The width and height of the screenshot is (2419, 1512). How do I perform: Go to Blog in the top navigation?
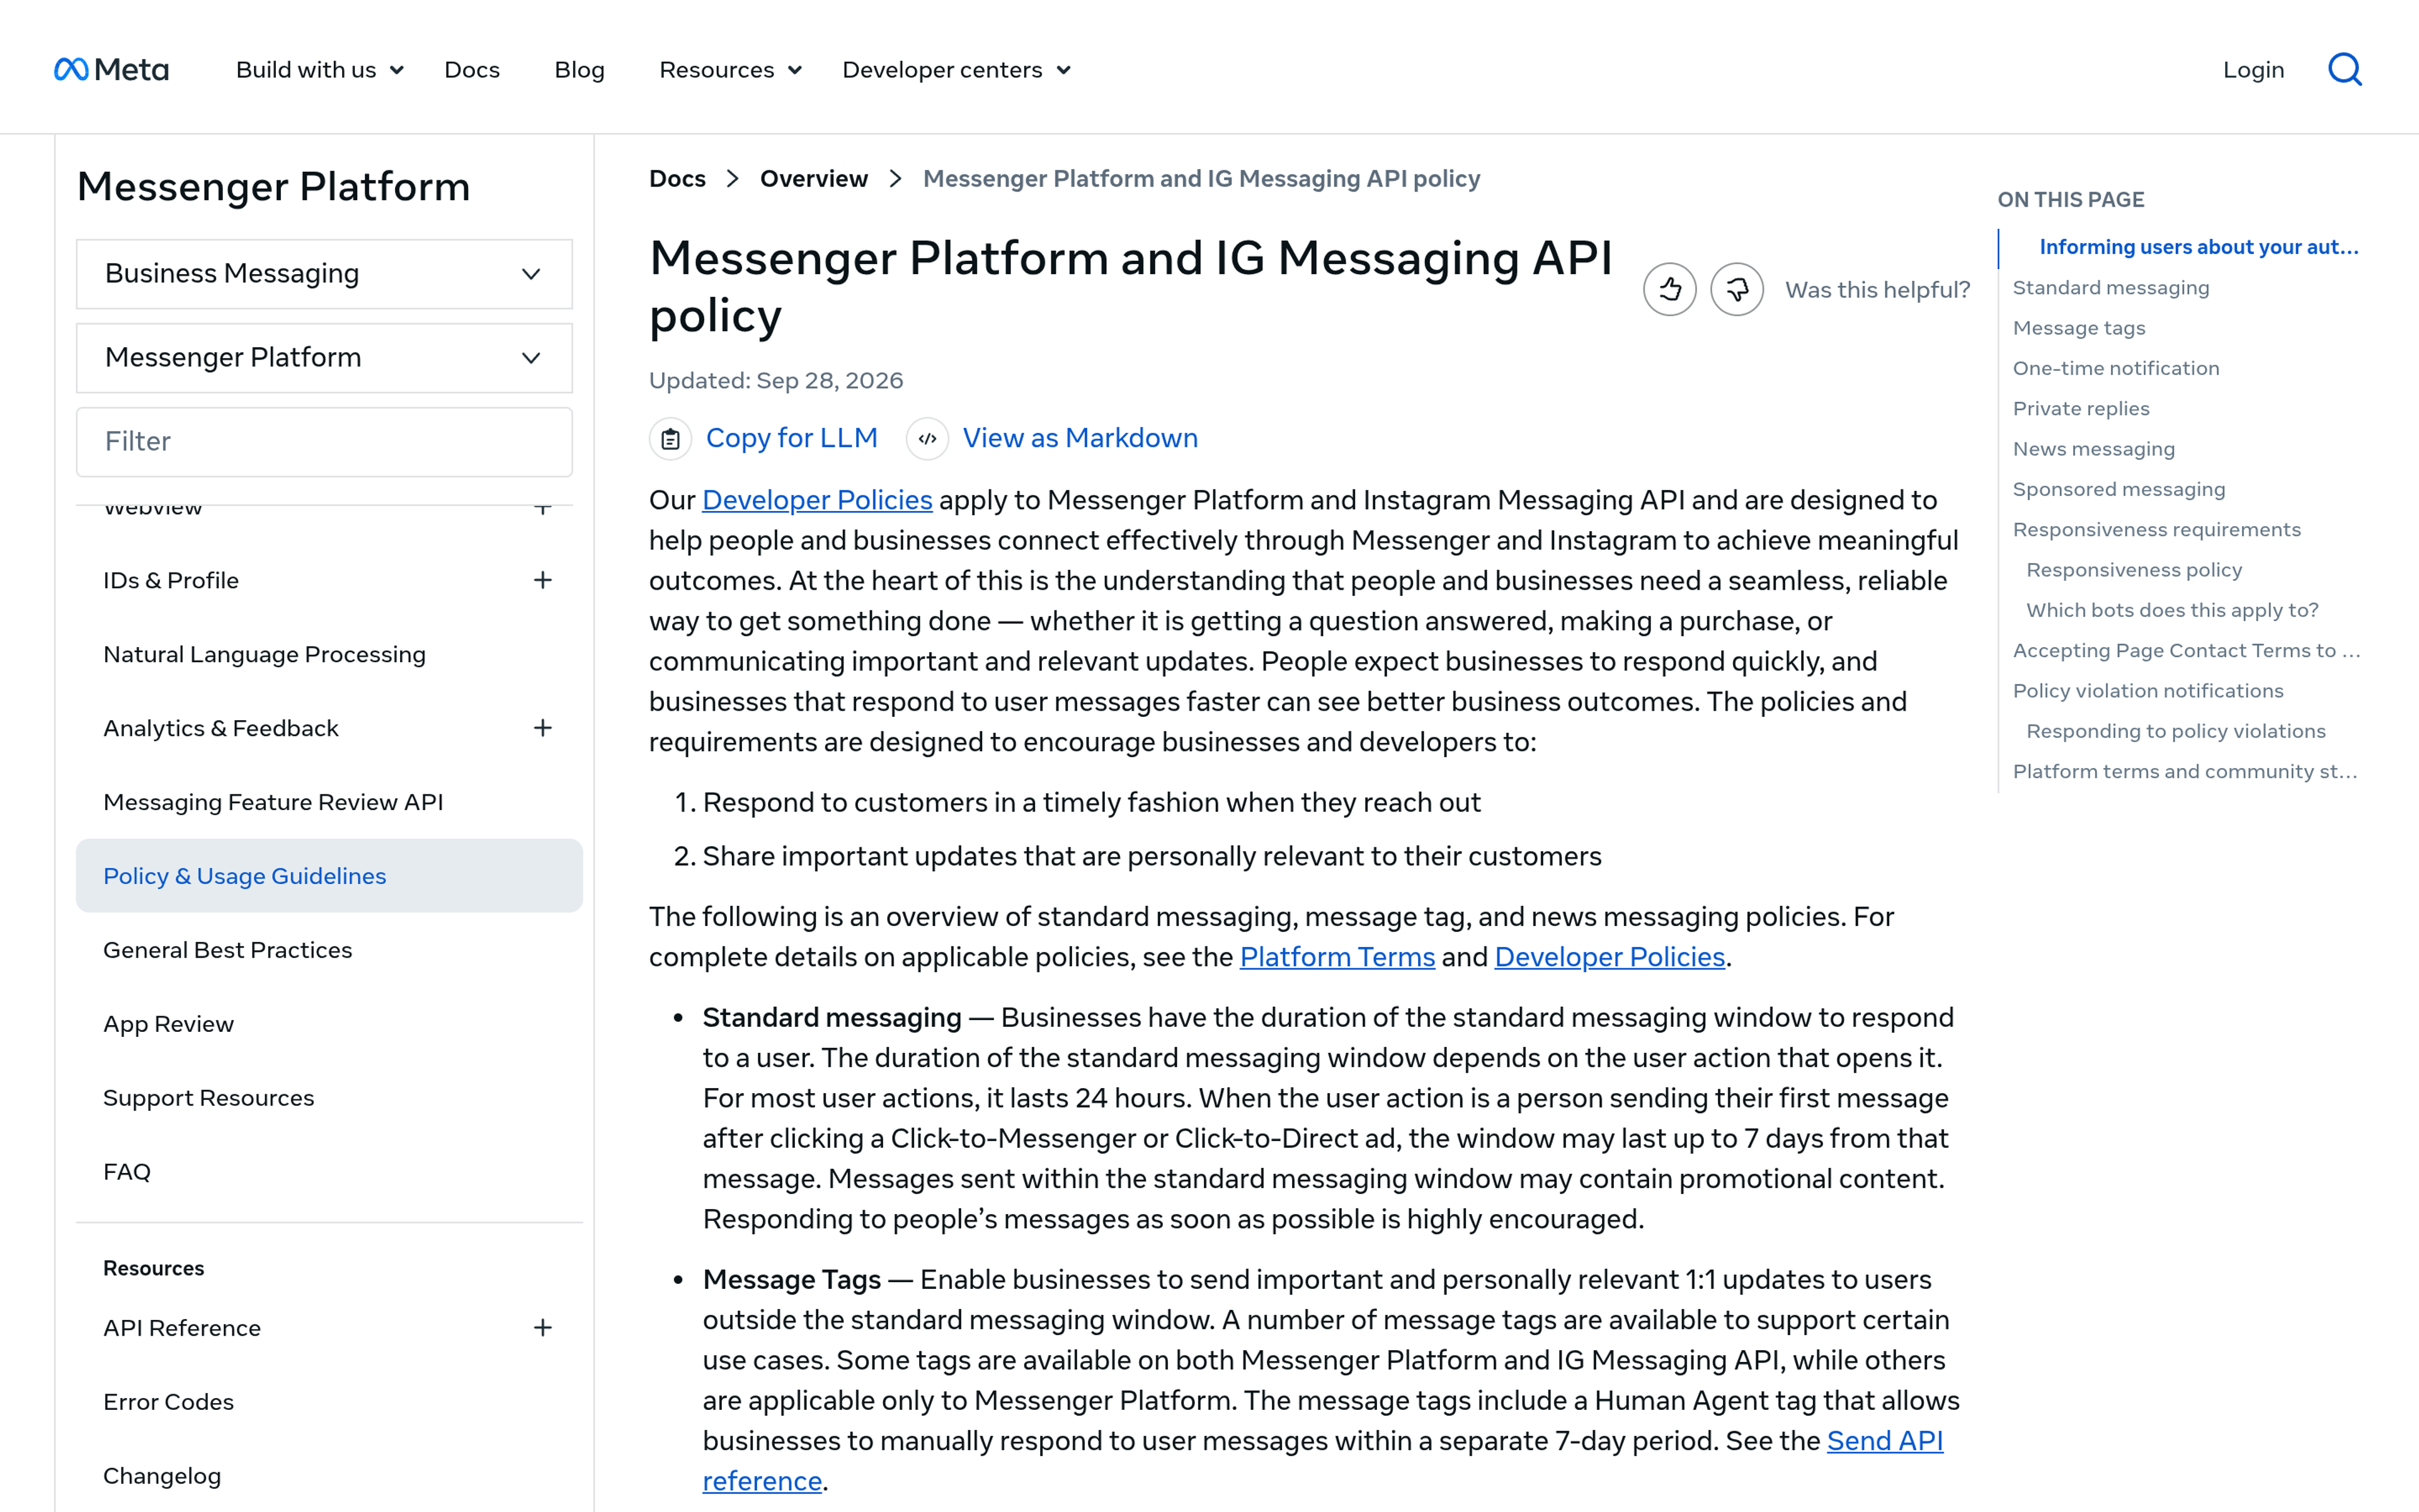click(580, 70)
